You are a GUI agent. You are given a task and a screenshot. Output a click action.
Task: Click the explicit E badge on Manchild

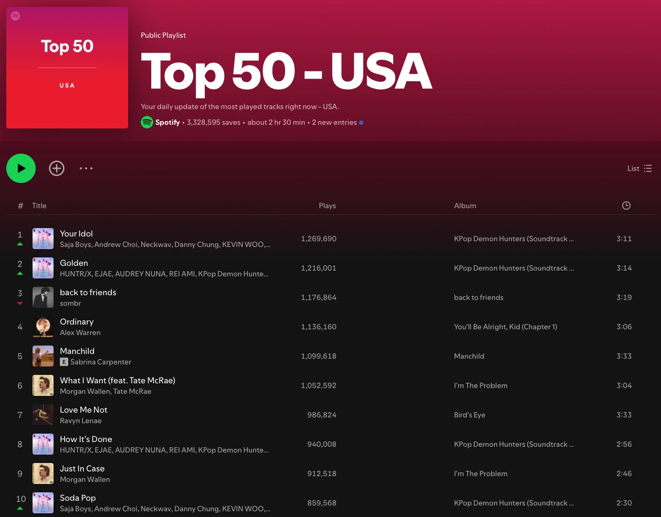pyautogui.click(x=64, y=362)
